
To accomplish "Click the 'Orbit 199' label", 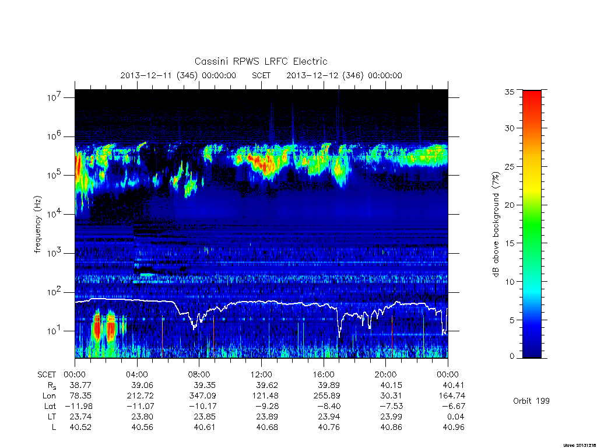I will [x=531, y=401].
